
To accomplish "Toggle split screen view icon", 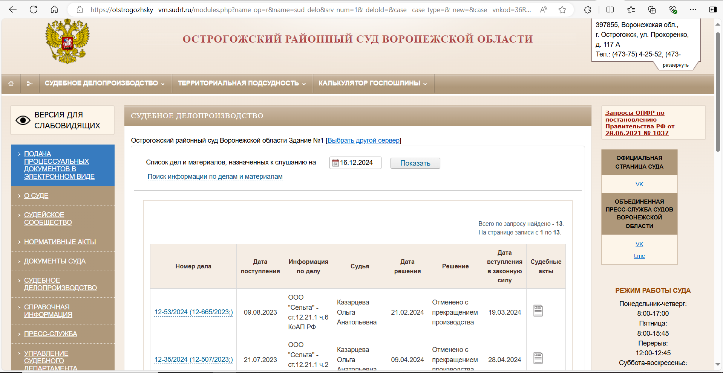I will click(610, 10).
